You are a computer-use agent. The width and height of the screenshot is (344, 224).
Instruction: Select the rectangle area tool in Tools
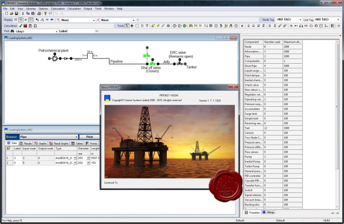pyautogui.click(x=137, y=26)
